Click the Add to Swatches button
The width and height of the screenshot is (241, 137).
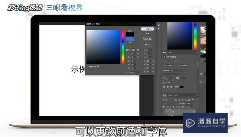click(x=147, y=39)
